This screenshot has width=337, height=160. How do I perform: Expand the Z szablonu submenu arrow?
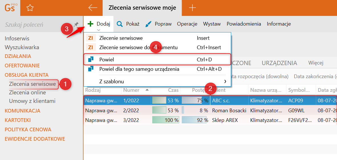(x=225, y=82)
